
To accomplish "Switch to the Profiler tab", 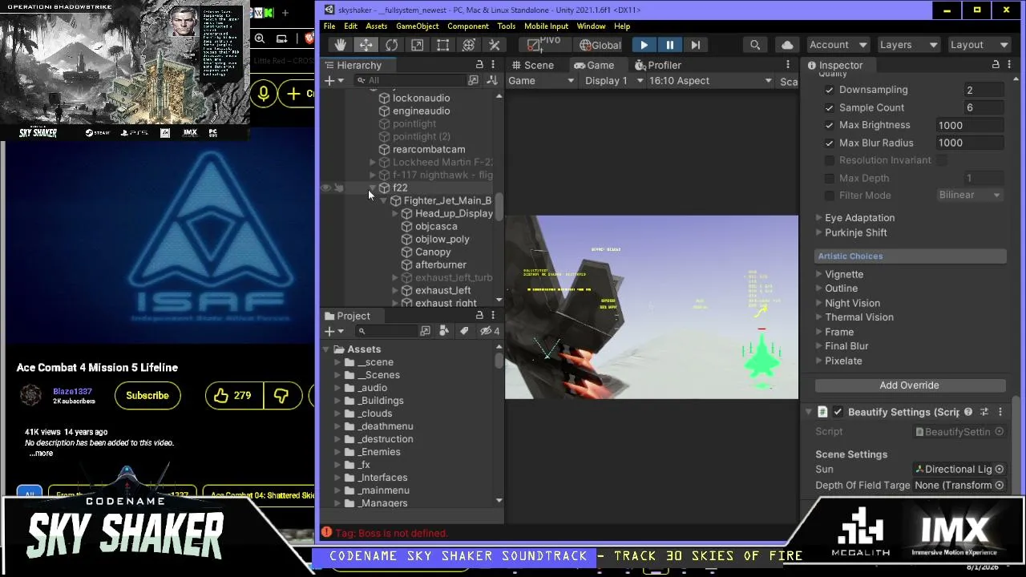I will point(658,66).
